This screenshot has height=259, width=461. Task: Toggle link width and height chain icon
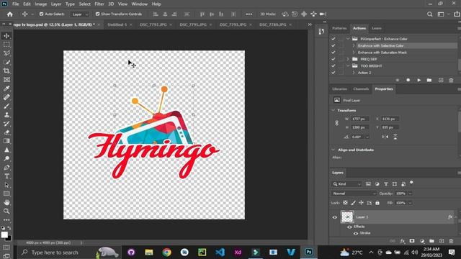pos(337,123)
